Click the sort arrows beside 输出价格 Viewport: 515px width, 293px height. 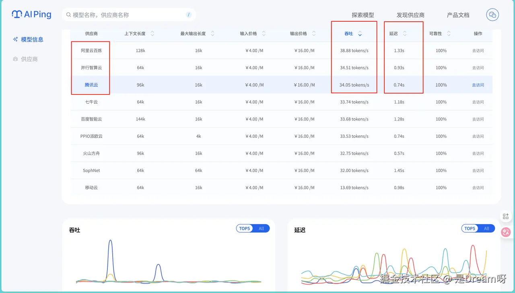click(314, 34)
